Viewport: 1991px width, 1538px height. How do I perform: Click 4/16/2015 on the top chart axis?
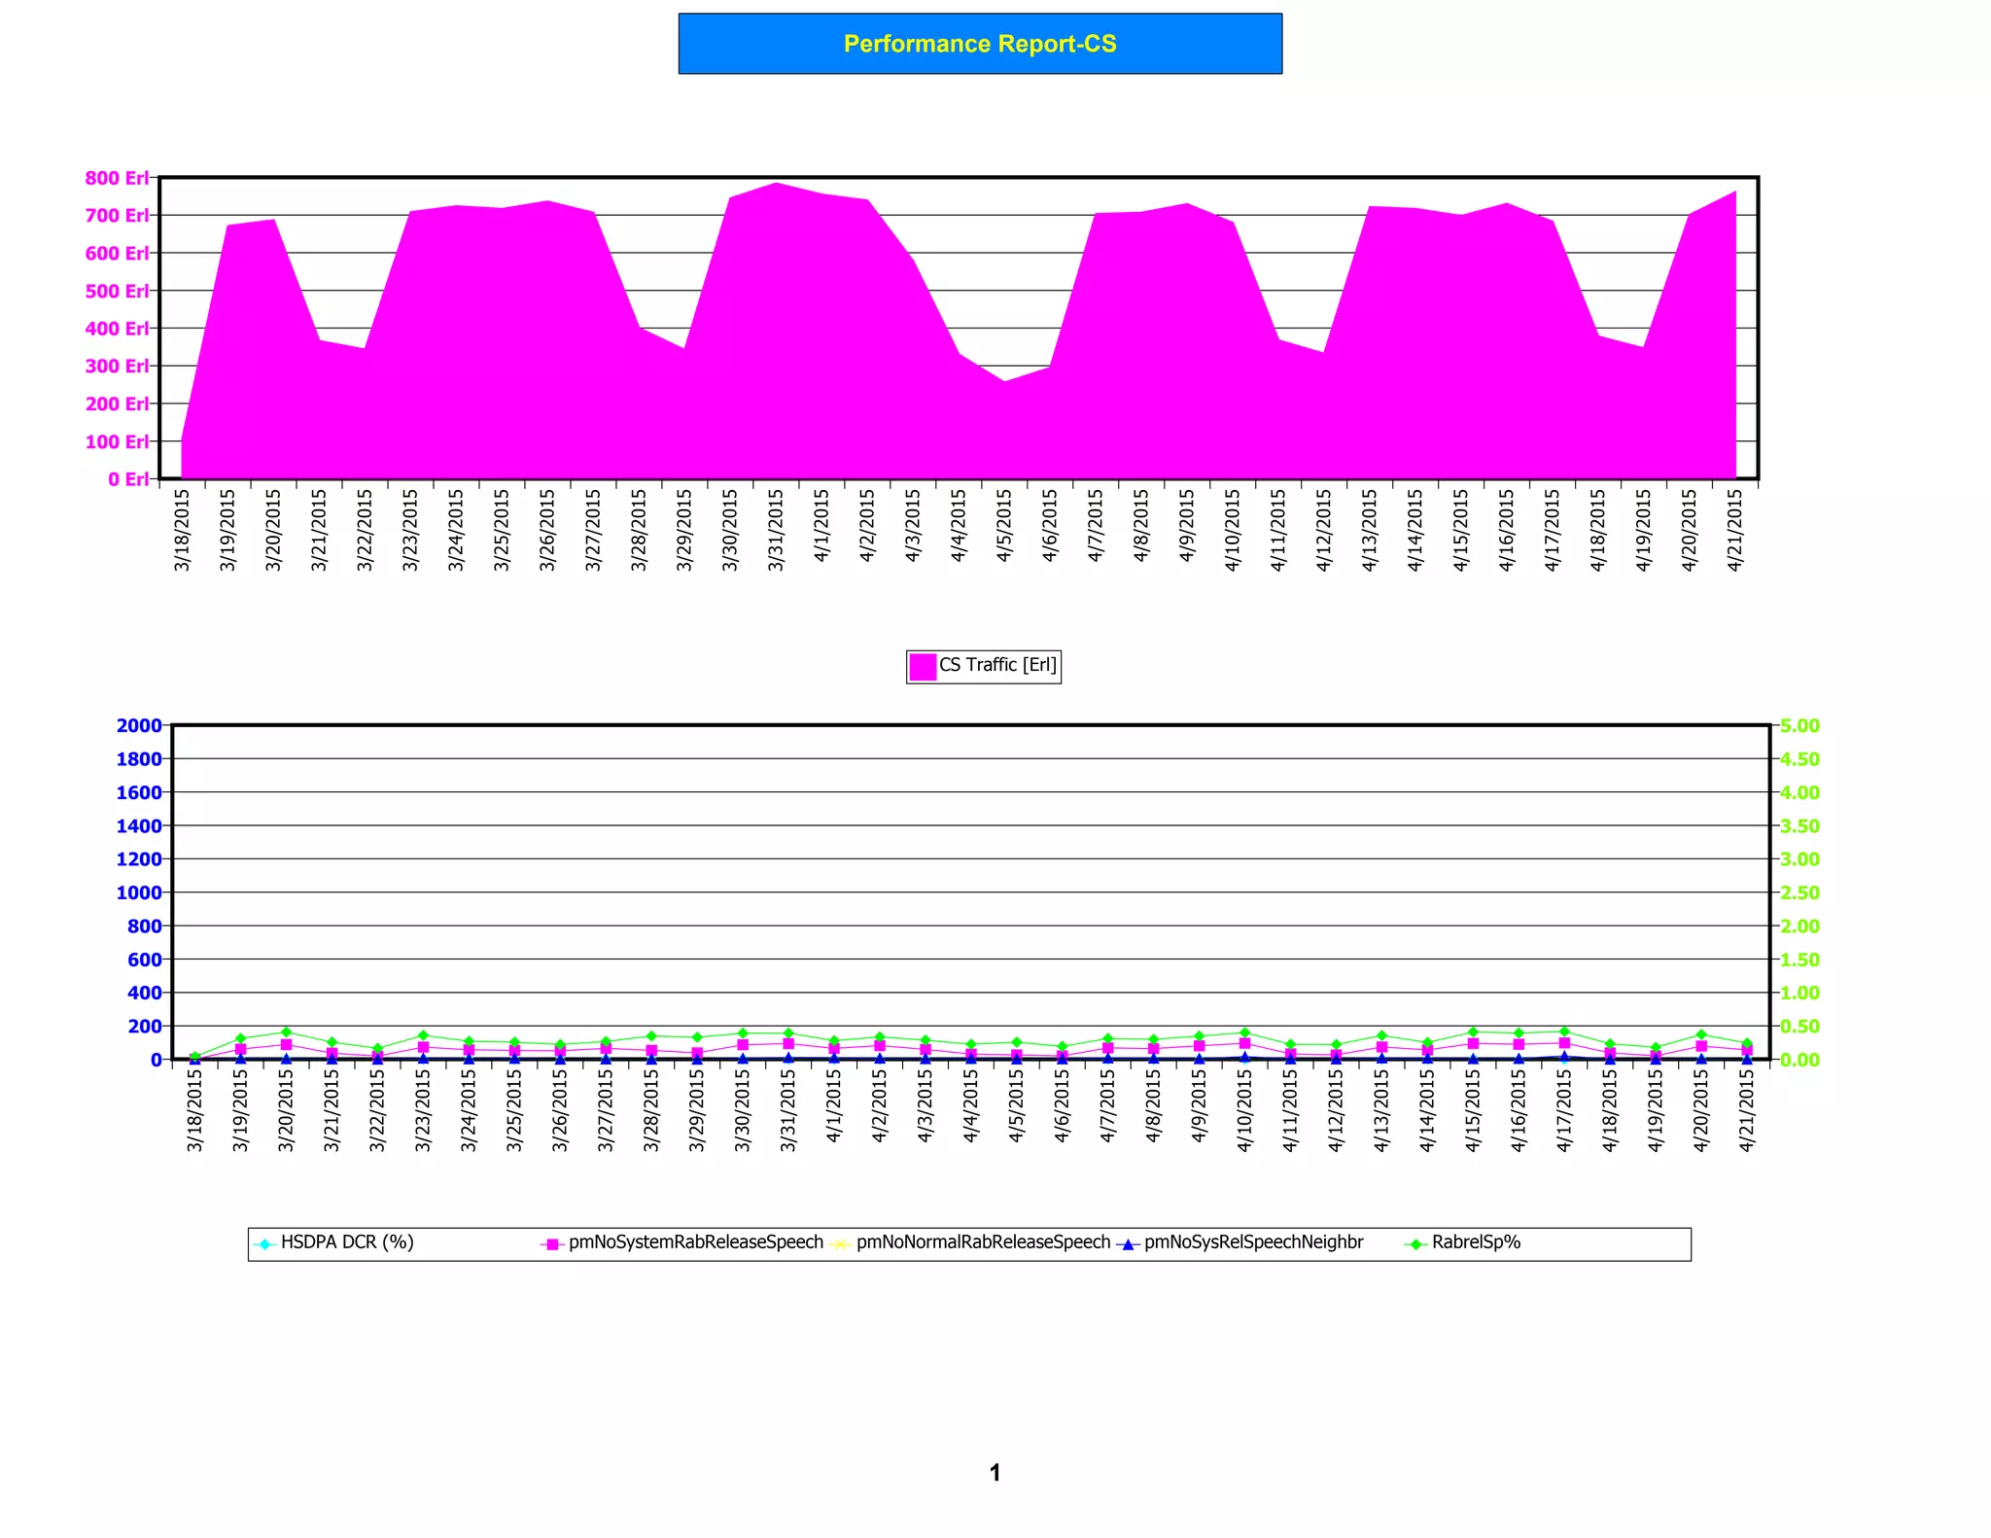(1507, 530)
